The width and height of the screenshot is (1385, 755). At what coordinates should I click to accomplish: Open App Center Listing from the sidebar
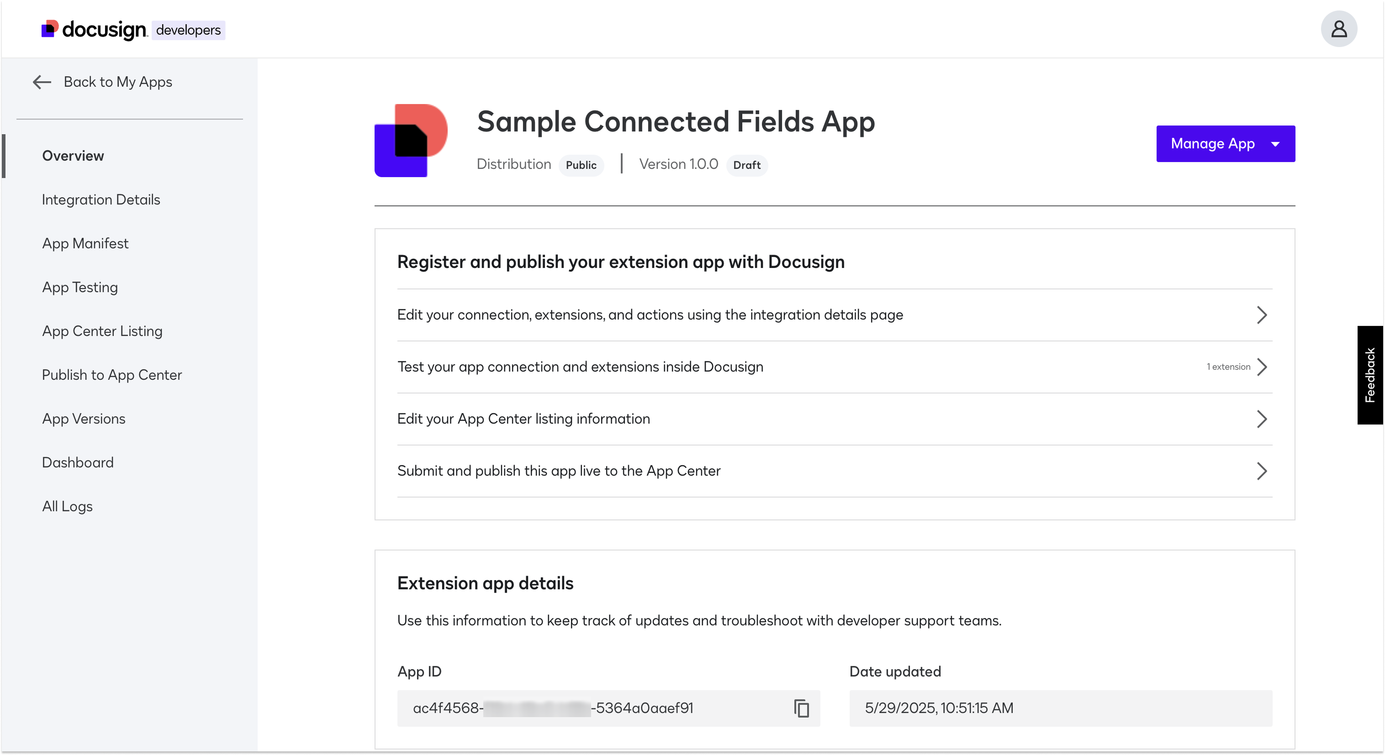[102, 331]
